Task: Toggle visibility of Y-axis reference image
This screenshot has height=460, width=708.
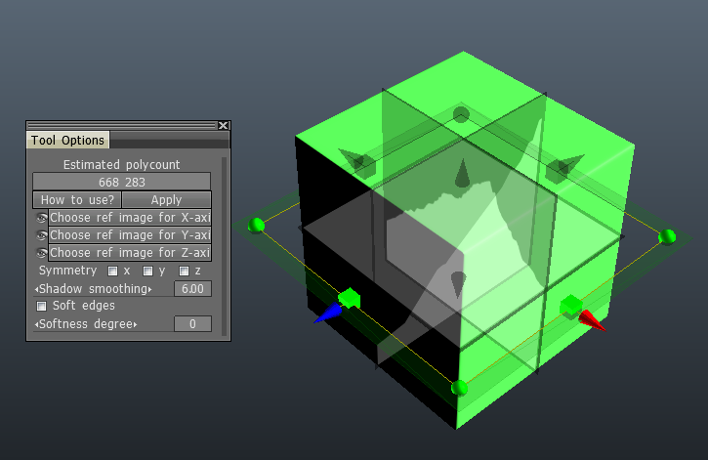Action: [41, 235]
